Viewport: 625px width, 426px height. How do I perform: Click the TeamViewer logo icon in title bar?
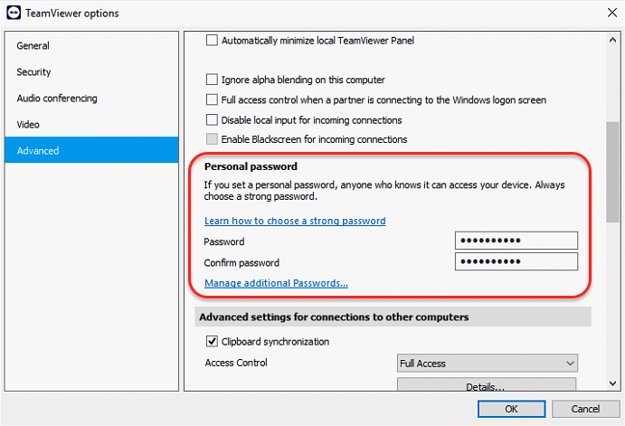[14, 13]
